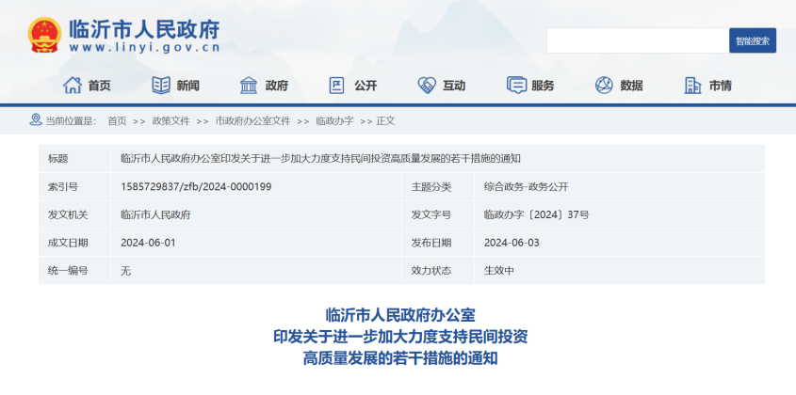Click the 发文字号 label cell

pyautogui.click(x=438, y=214)
